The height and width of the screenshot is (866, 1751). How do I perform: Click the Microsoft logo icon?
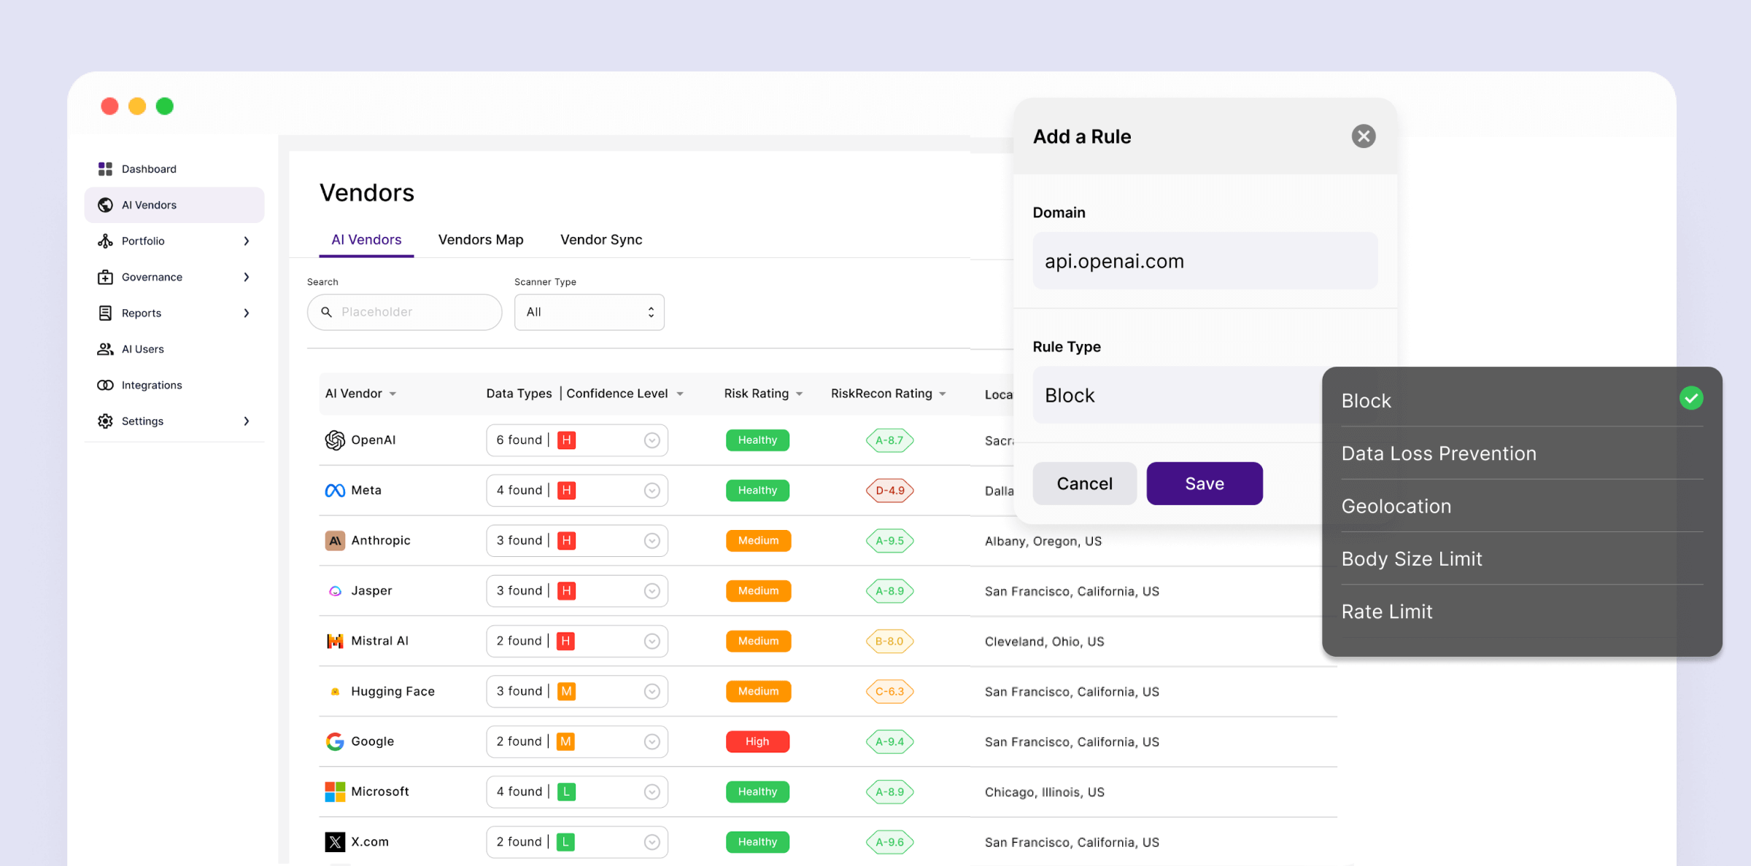[x=335, y=792]
